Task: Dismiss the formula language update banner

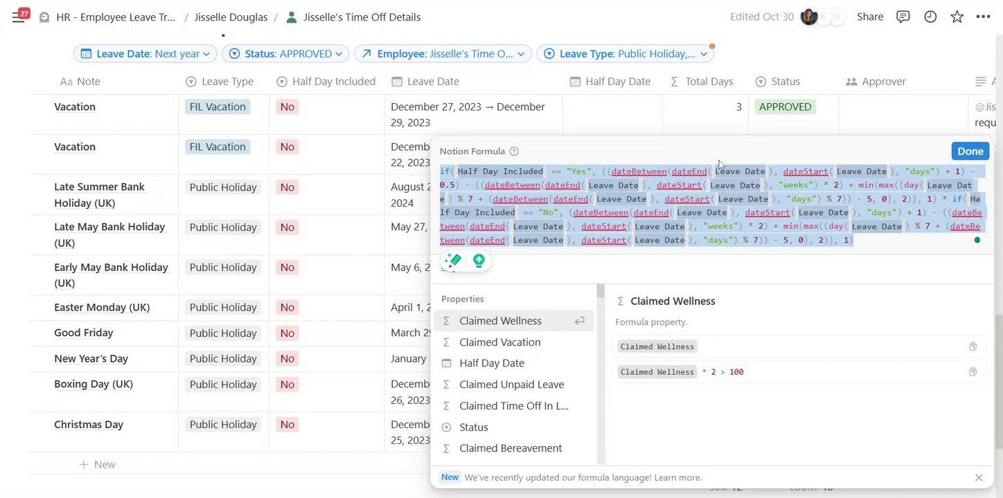Action: tap(979, 477)
